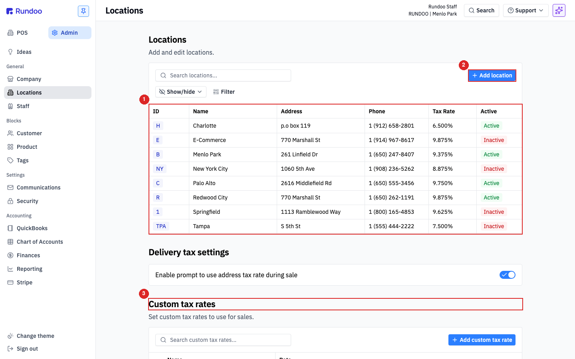575x359 pixels.
Task: Open the Stripe page
Action: pos(48,282)
